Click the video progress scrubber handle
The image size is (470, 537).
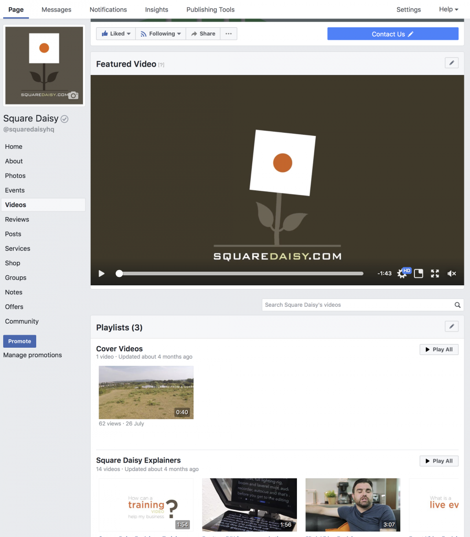tap(119, 273)
